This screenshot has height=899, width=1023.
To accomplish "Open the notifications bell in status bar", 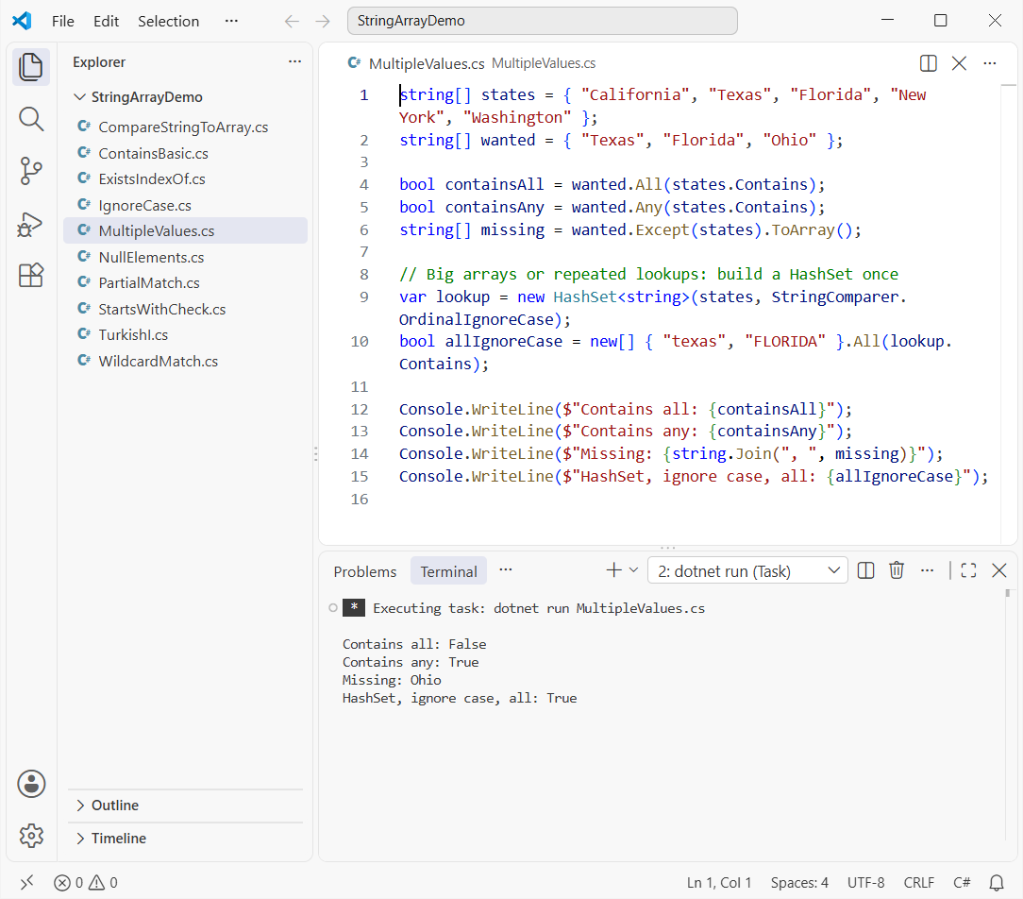I will point(997,883).
